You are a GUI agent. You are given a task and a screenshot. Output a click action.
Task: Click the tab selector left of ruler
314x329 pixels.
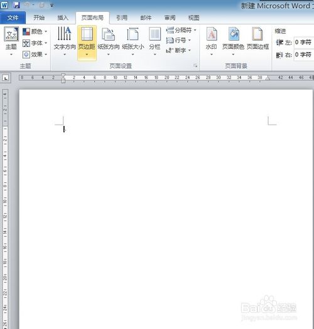point(6,78)
